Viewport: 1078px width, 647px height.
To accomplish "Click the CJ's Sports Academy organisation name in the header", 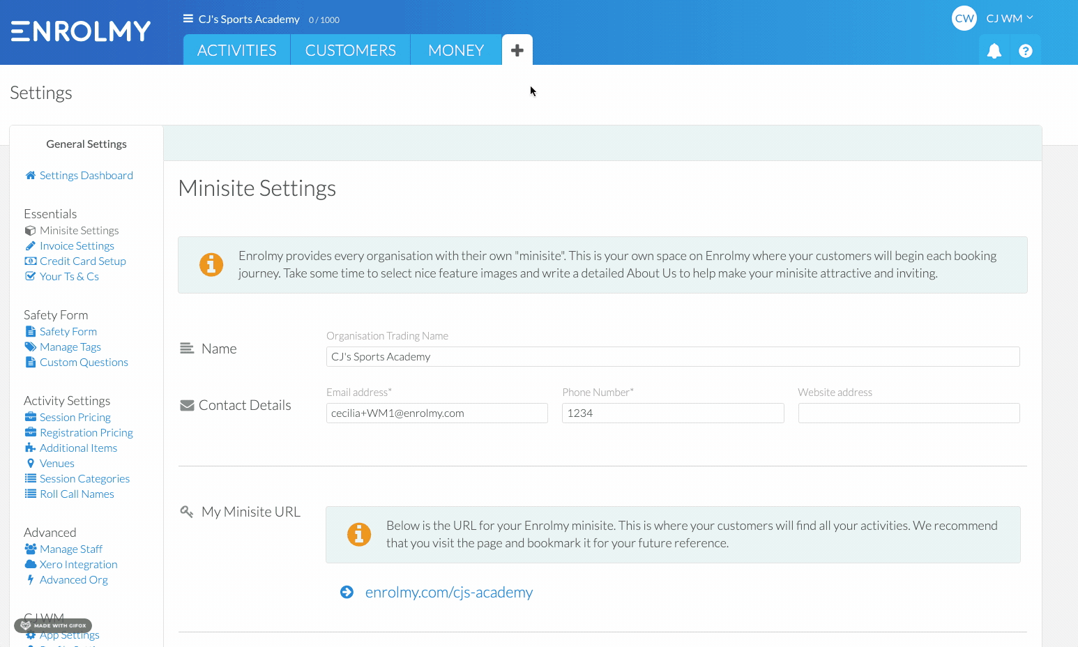I will pos(249,20).
